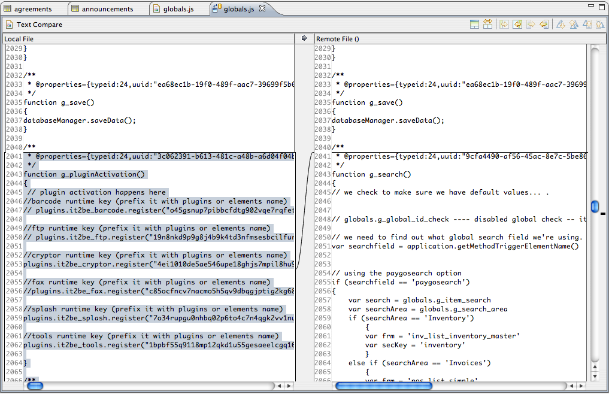Click "else if (searchArea == 'Invoices')" line
The height and width of the screenshot is (394, 609).
[419, 362]
